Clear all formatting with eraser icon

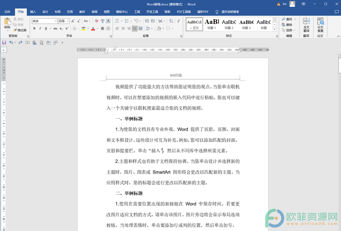(x=97, y=21)
